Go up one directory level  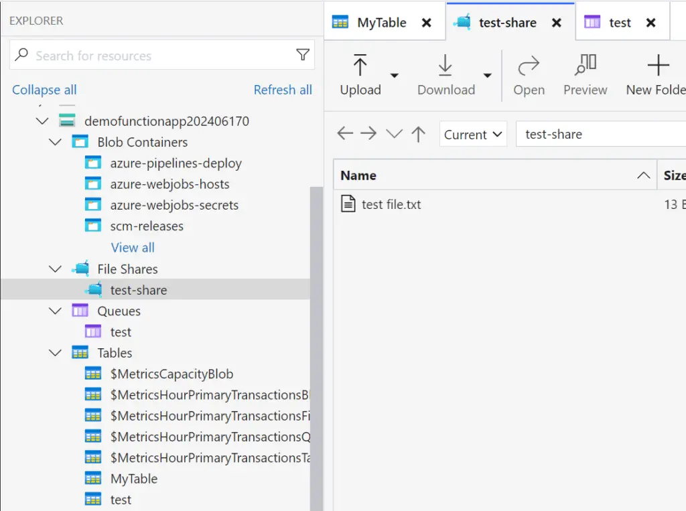tap(418, 133)
